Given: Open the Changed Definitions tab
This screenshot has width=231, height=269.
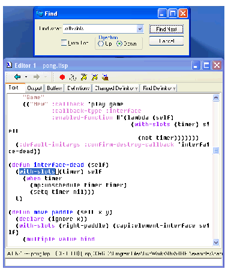Looking at the screenshot, I should 116,88.
